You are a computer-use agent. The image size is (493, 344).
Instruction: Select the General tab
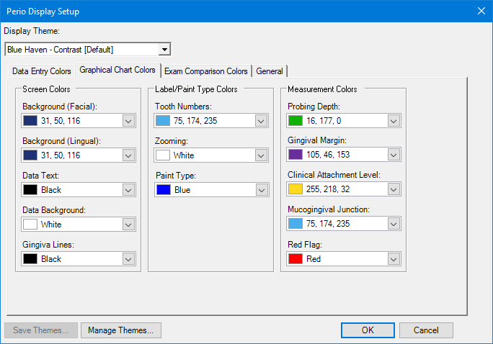(x=270, y=71)
